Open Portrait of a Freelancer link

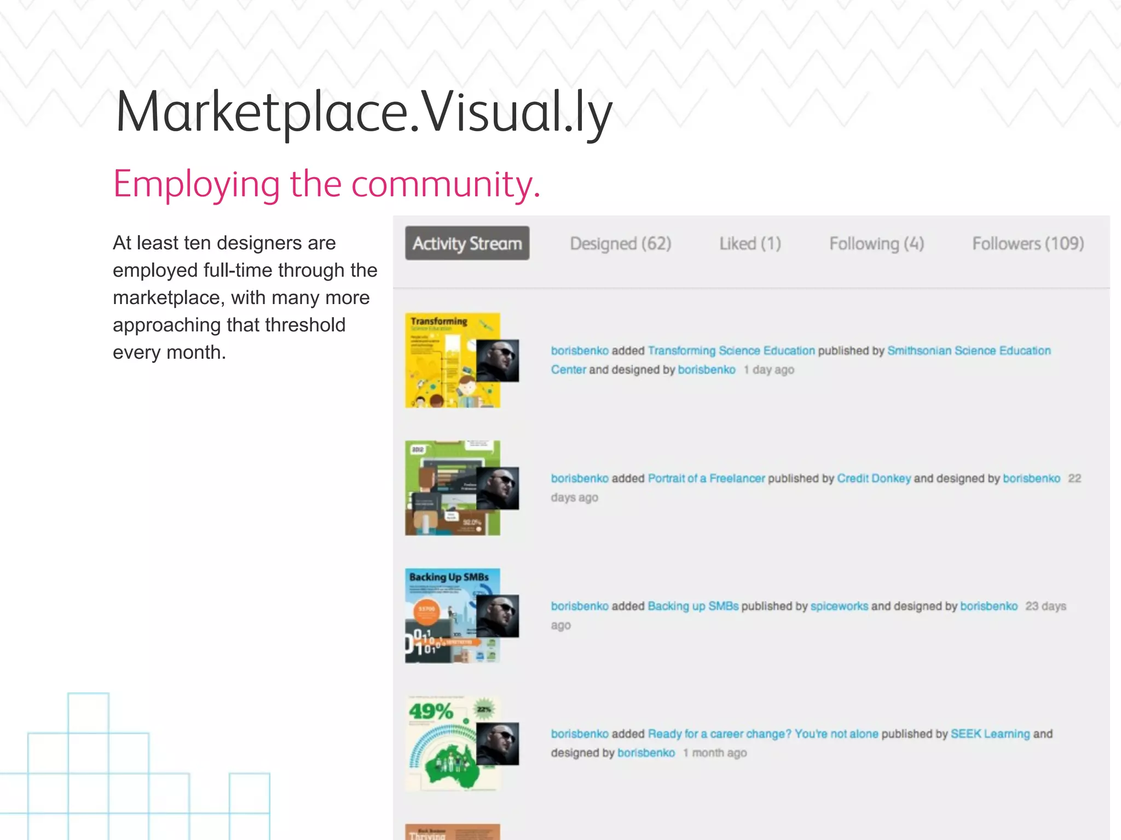tap(706, 479)
